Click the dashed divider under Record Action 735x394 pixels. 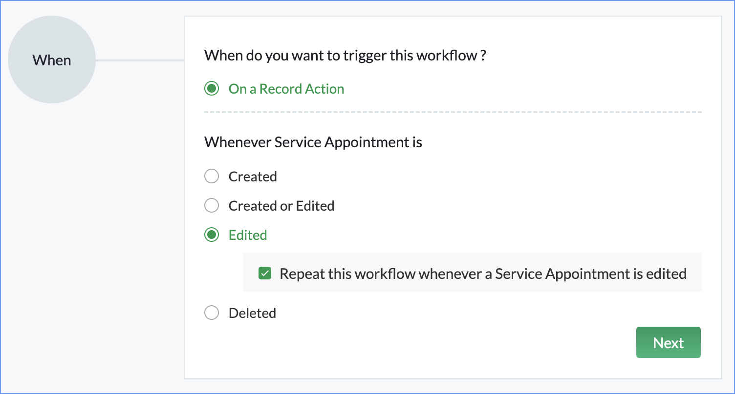click(x=453, y=113)
